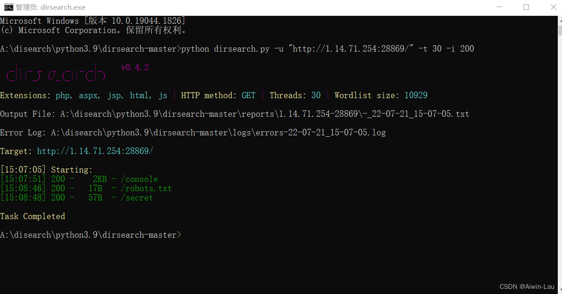Click the /secret discovered path
The height and width of the screenshot is (294, 562).
tap(137, 197)
